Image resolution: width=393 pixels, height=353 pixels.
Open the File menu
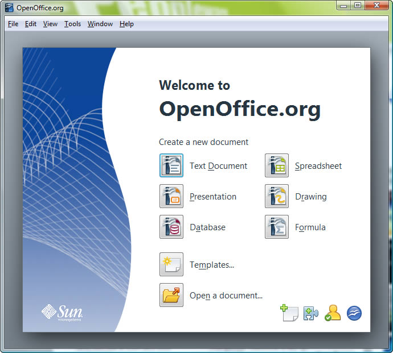13,24
